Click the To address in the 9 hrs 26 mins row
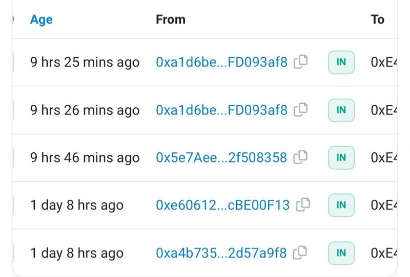Image resolution: width=410 pixels, height=277 pixels. coord(383,110)
